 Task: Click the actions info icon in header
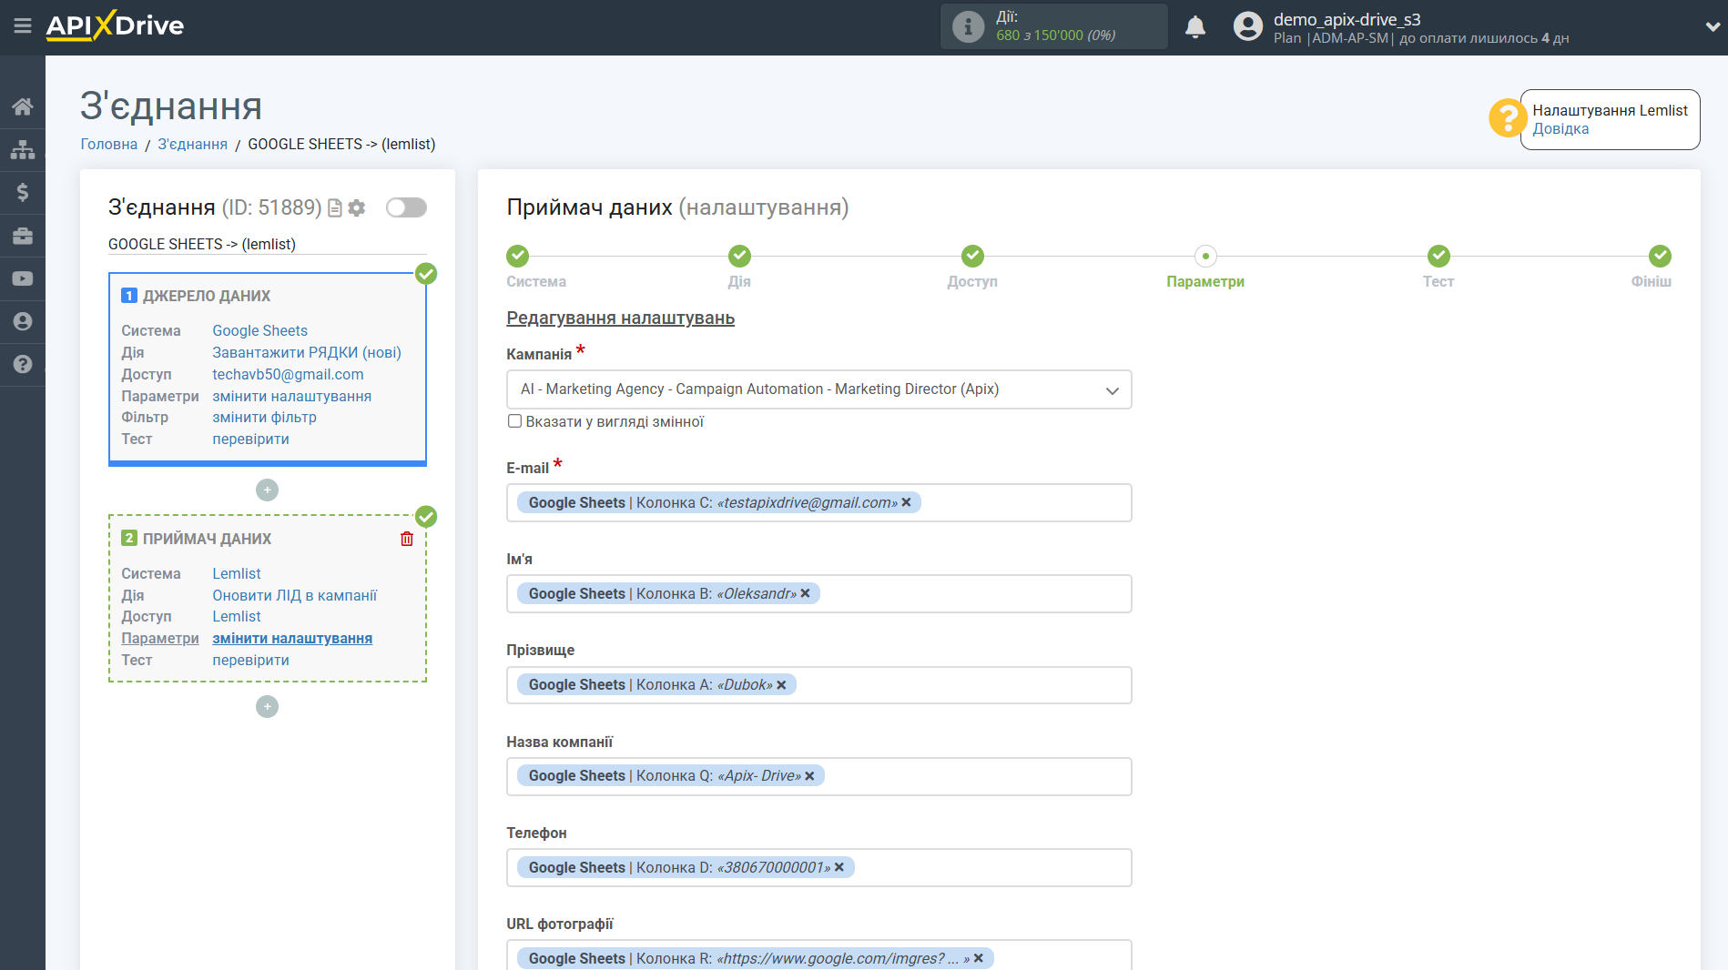968,26
